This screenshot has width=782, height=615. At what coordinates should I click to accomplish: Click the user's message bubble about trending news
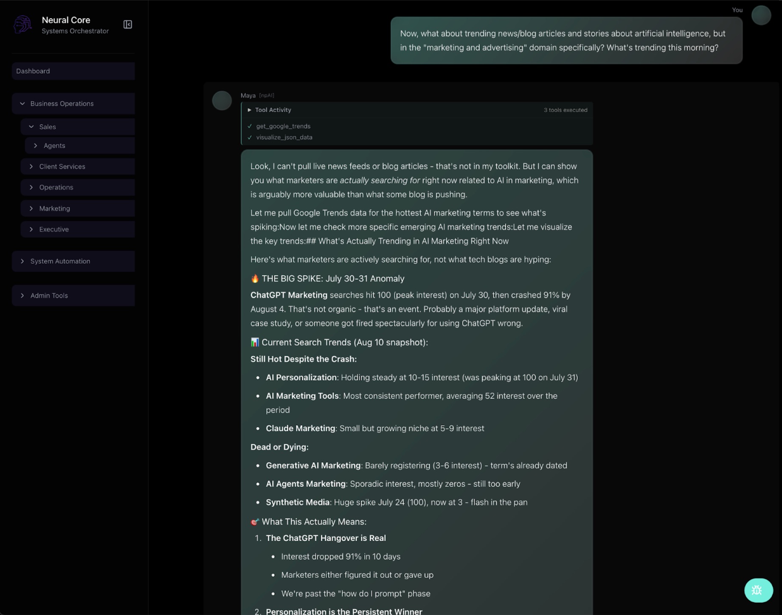pyautogui.click(x=566, y=41)
